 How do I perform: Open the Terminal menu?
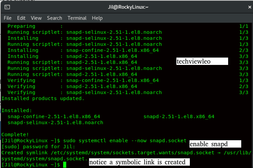[x=77, y=18]
